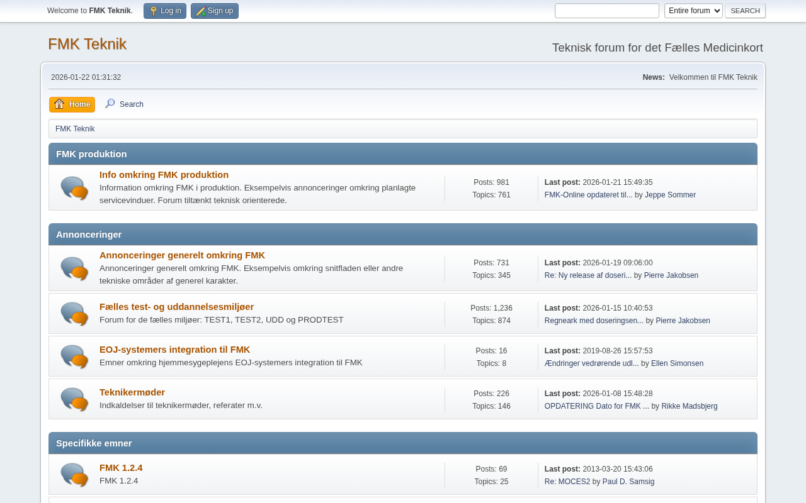Click the Search magnifier icon in menu
This screenshot has width=806, height=503.
[110, 104]
